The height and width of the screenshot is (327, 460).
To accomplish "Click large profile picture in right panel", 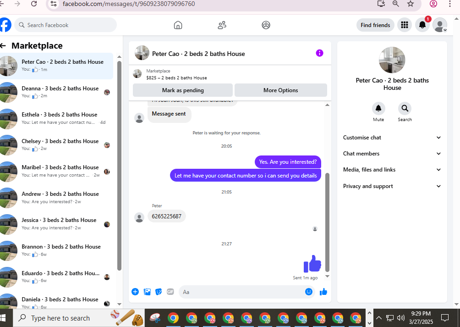I will coord(392,60).
